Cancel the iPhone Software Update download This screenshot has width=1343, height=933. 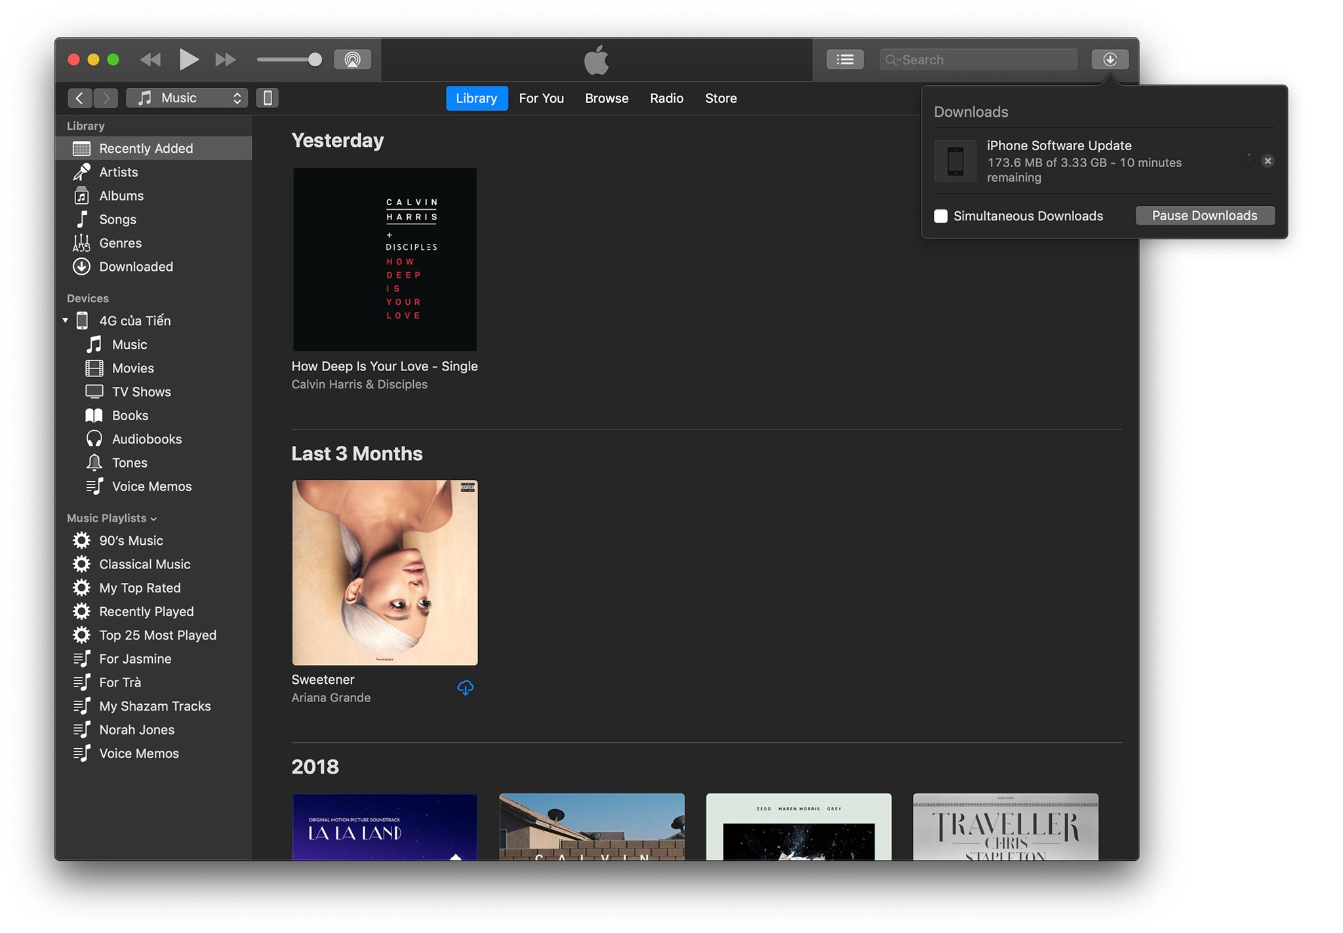coord(1268,161)
